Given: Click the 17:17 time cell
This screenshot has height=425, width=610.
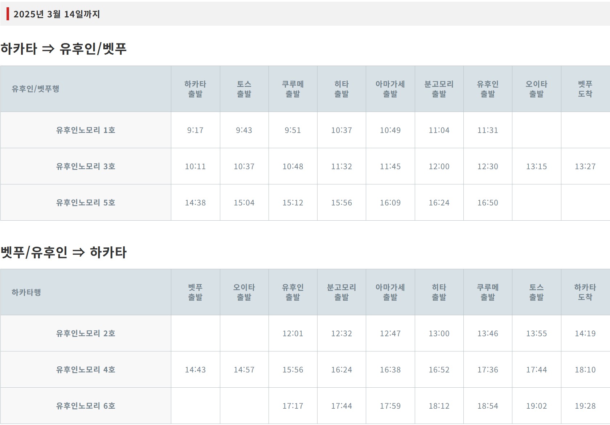Looking at the screenshot, I should click(293, 406).
